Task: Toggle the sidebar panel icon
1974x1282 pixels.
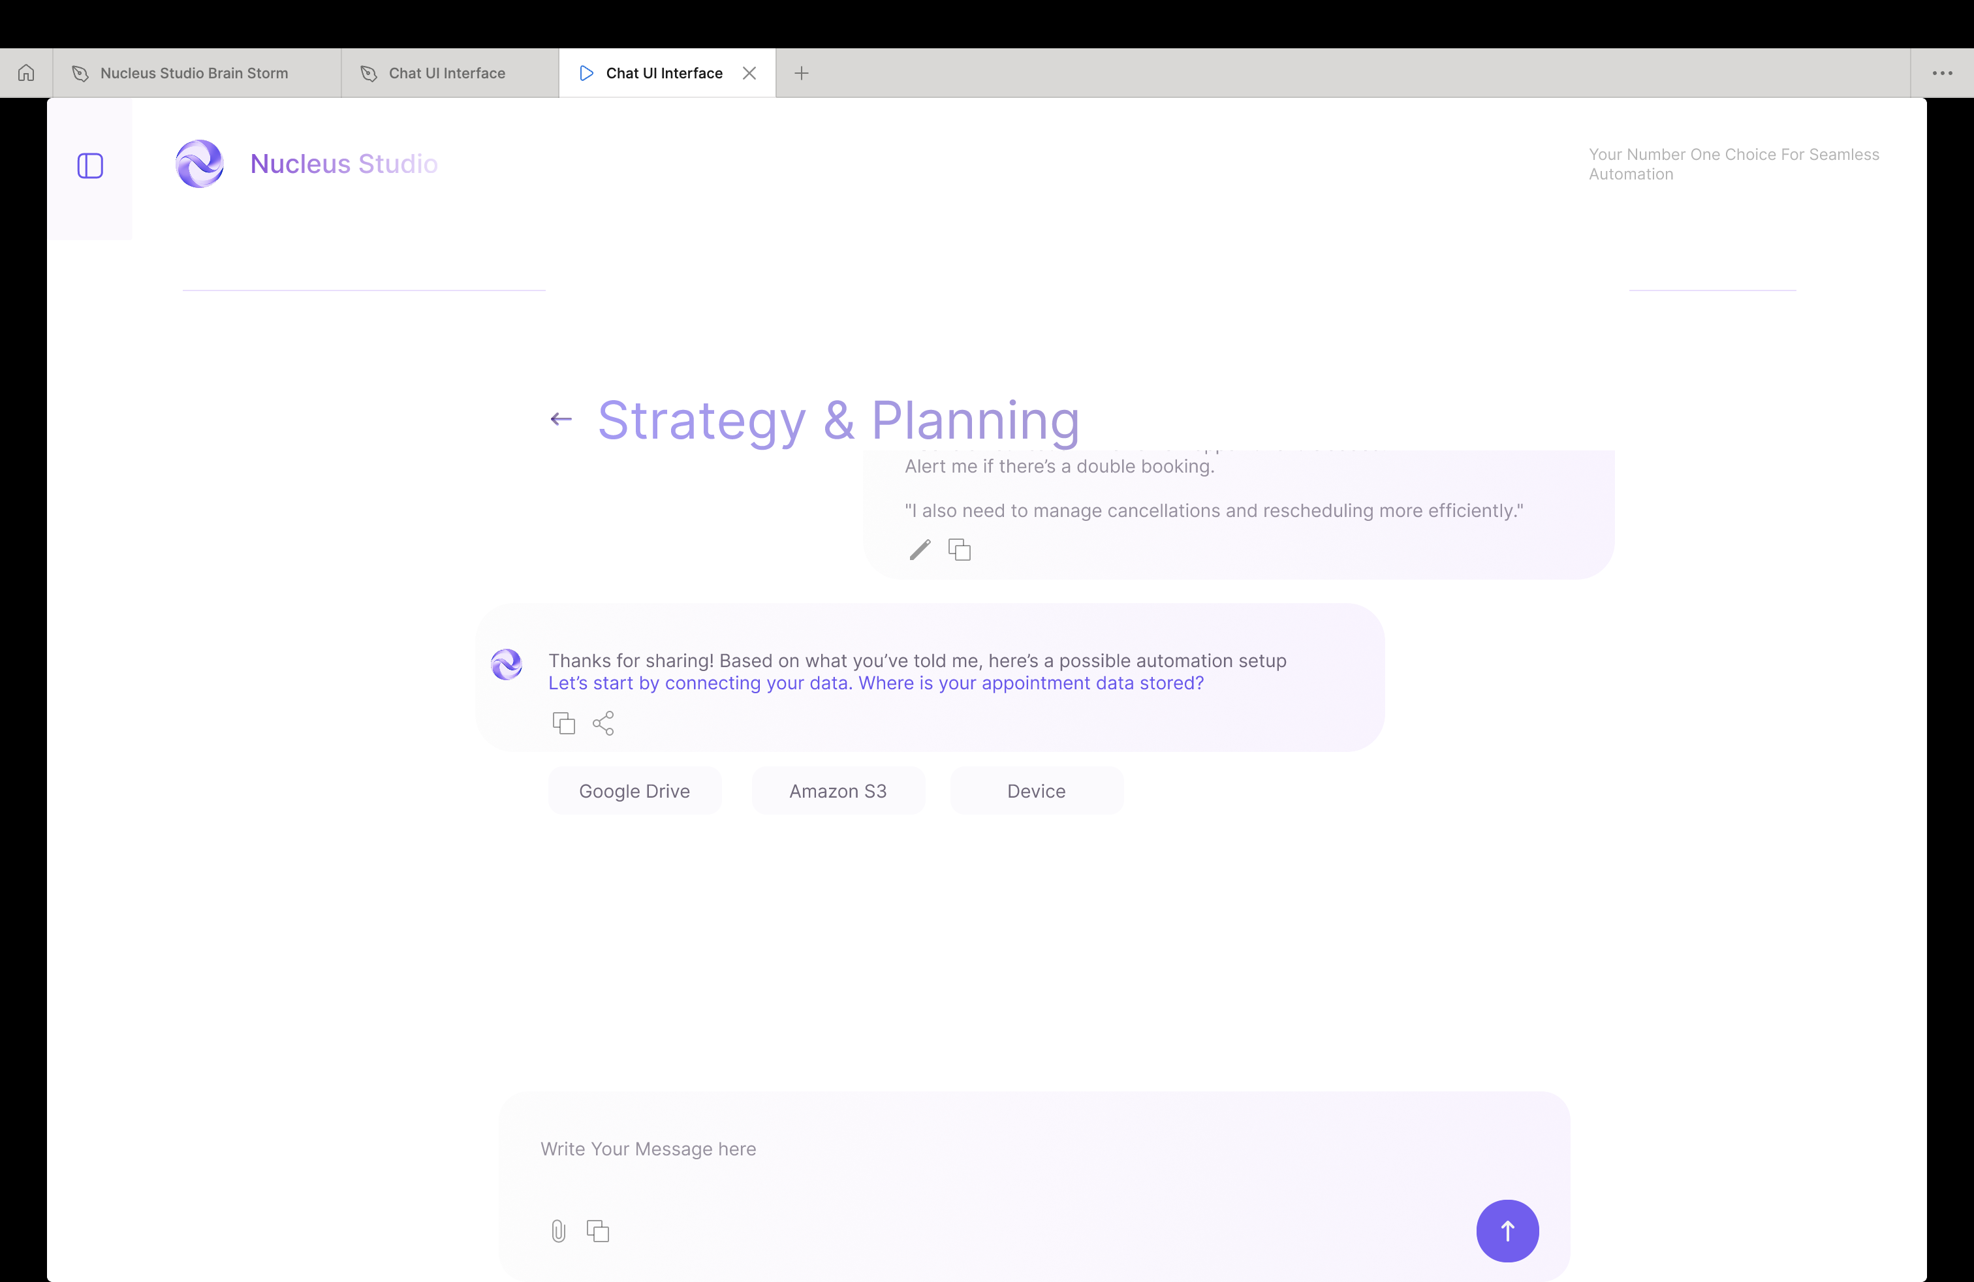Action: [x=89, y=166]
